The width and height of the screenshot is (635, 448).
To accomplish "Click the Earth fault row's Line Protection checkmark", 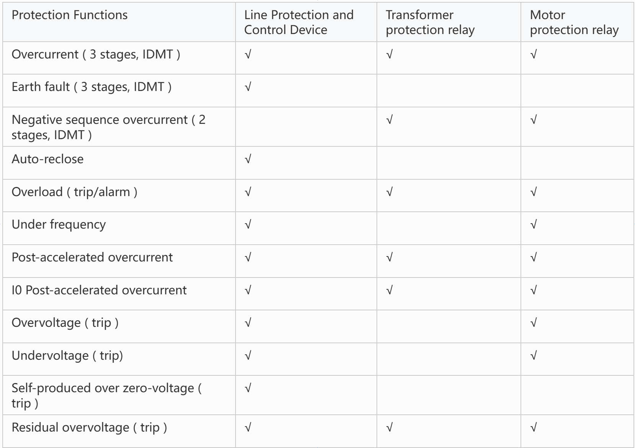I will click(248, 87).
